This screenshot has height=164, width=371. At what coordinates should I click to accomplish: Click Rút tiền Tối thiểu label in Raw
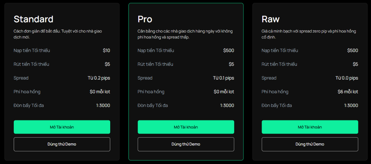tap(279, 64)
